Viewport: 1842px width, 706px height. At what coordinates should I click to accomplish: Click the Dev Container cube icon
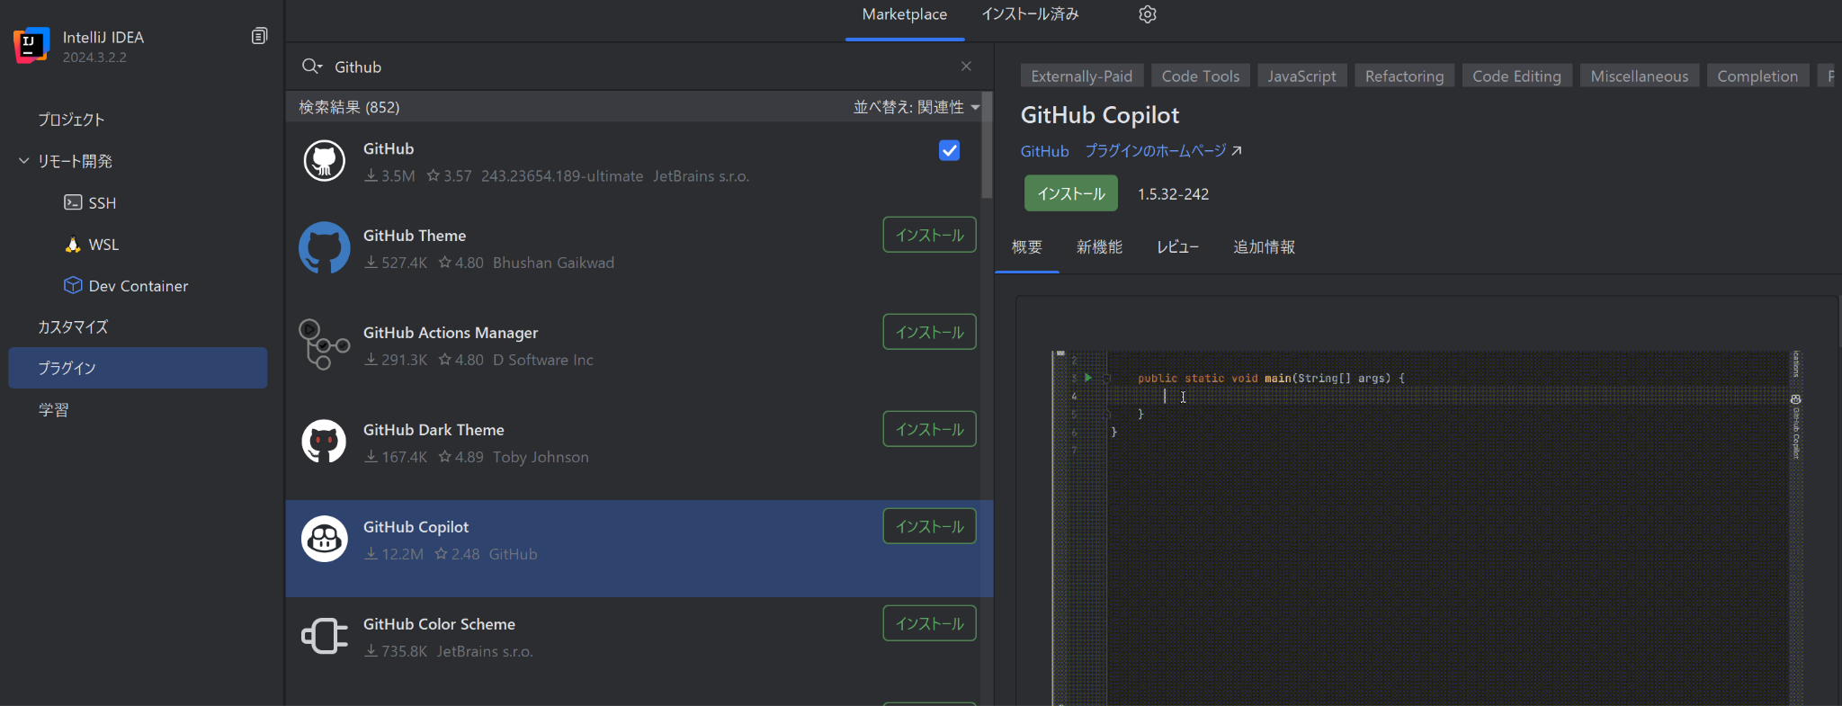coord(73,285)
